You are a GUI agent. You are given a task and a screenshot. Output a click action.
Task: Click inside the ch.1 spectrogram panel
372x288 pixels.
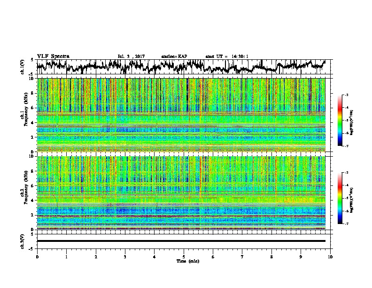pyautogui.click(x=181, y=115)
